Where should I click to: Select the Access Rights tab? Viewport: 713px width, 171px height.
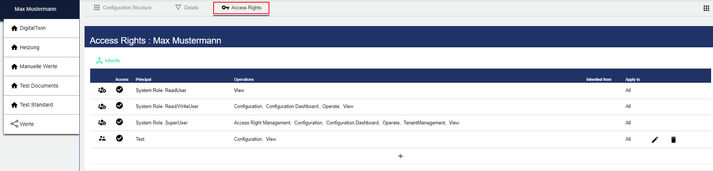241,8
